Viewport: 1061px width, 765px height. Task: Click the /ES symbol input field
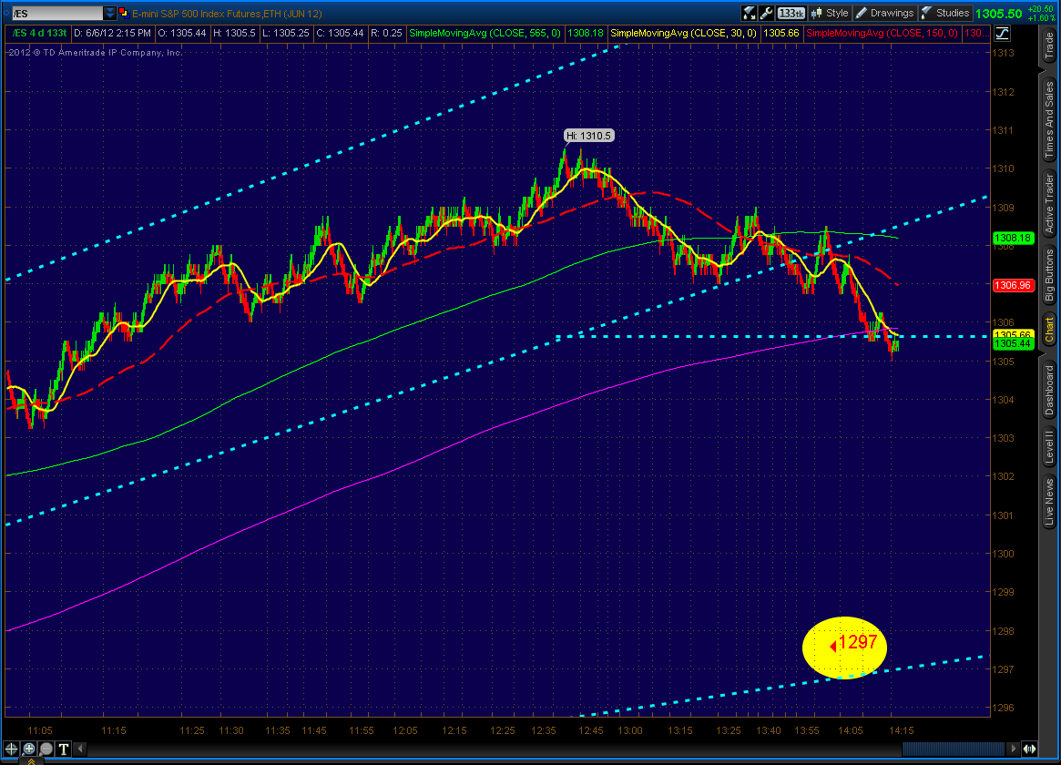57,13
